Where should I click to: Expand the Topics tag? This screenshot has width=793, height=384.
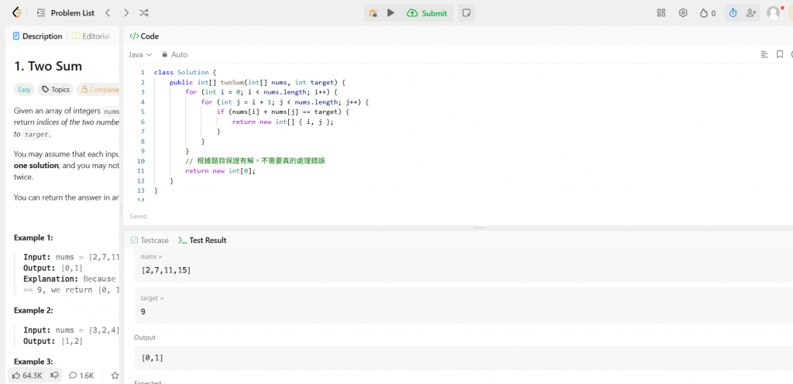[56, 90]
